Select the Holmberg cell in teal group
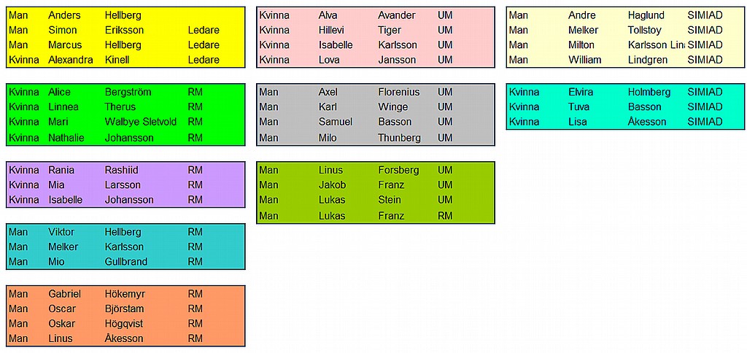 click(649, 92)
